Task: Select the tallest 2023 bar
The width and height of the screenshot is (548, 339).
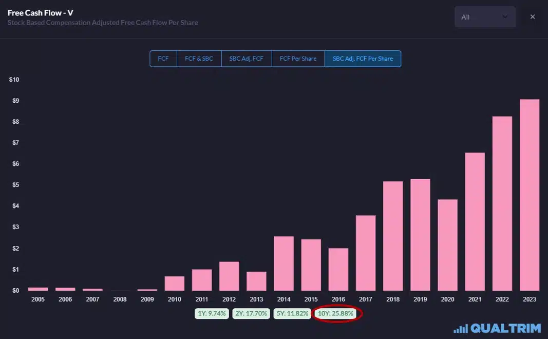Action: (530, 195)
